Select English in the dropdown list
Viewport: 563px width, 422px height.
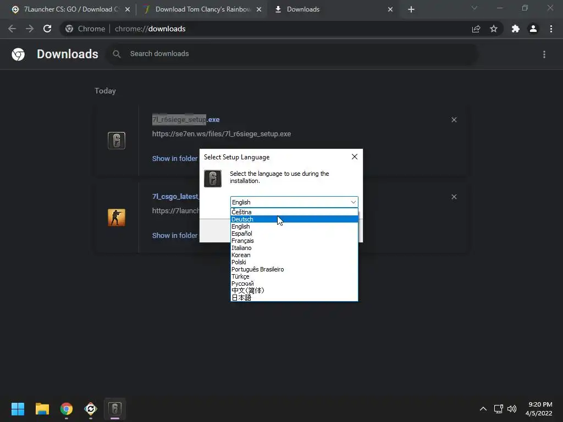click(294, 226)
